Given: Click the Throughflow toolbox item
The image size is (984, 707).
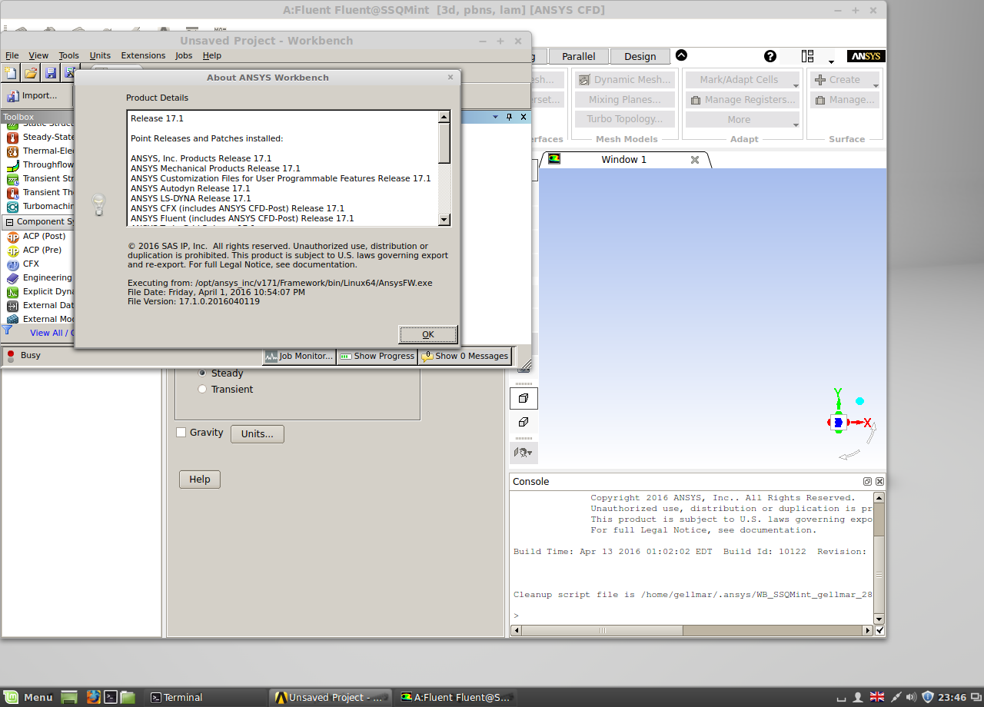Looking at the screenshot, I should (x=40, y=164).
